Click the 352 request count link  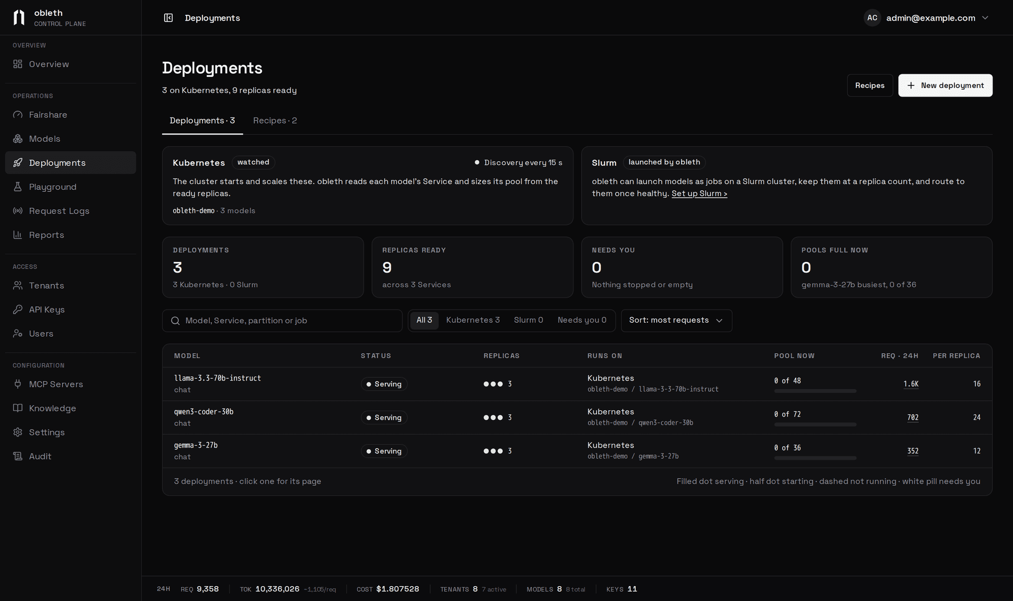(x=913, y=451)
